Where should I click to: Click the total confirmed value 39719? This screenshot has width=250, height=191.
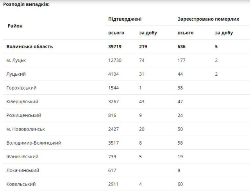click(x=116, y=46)
